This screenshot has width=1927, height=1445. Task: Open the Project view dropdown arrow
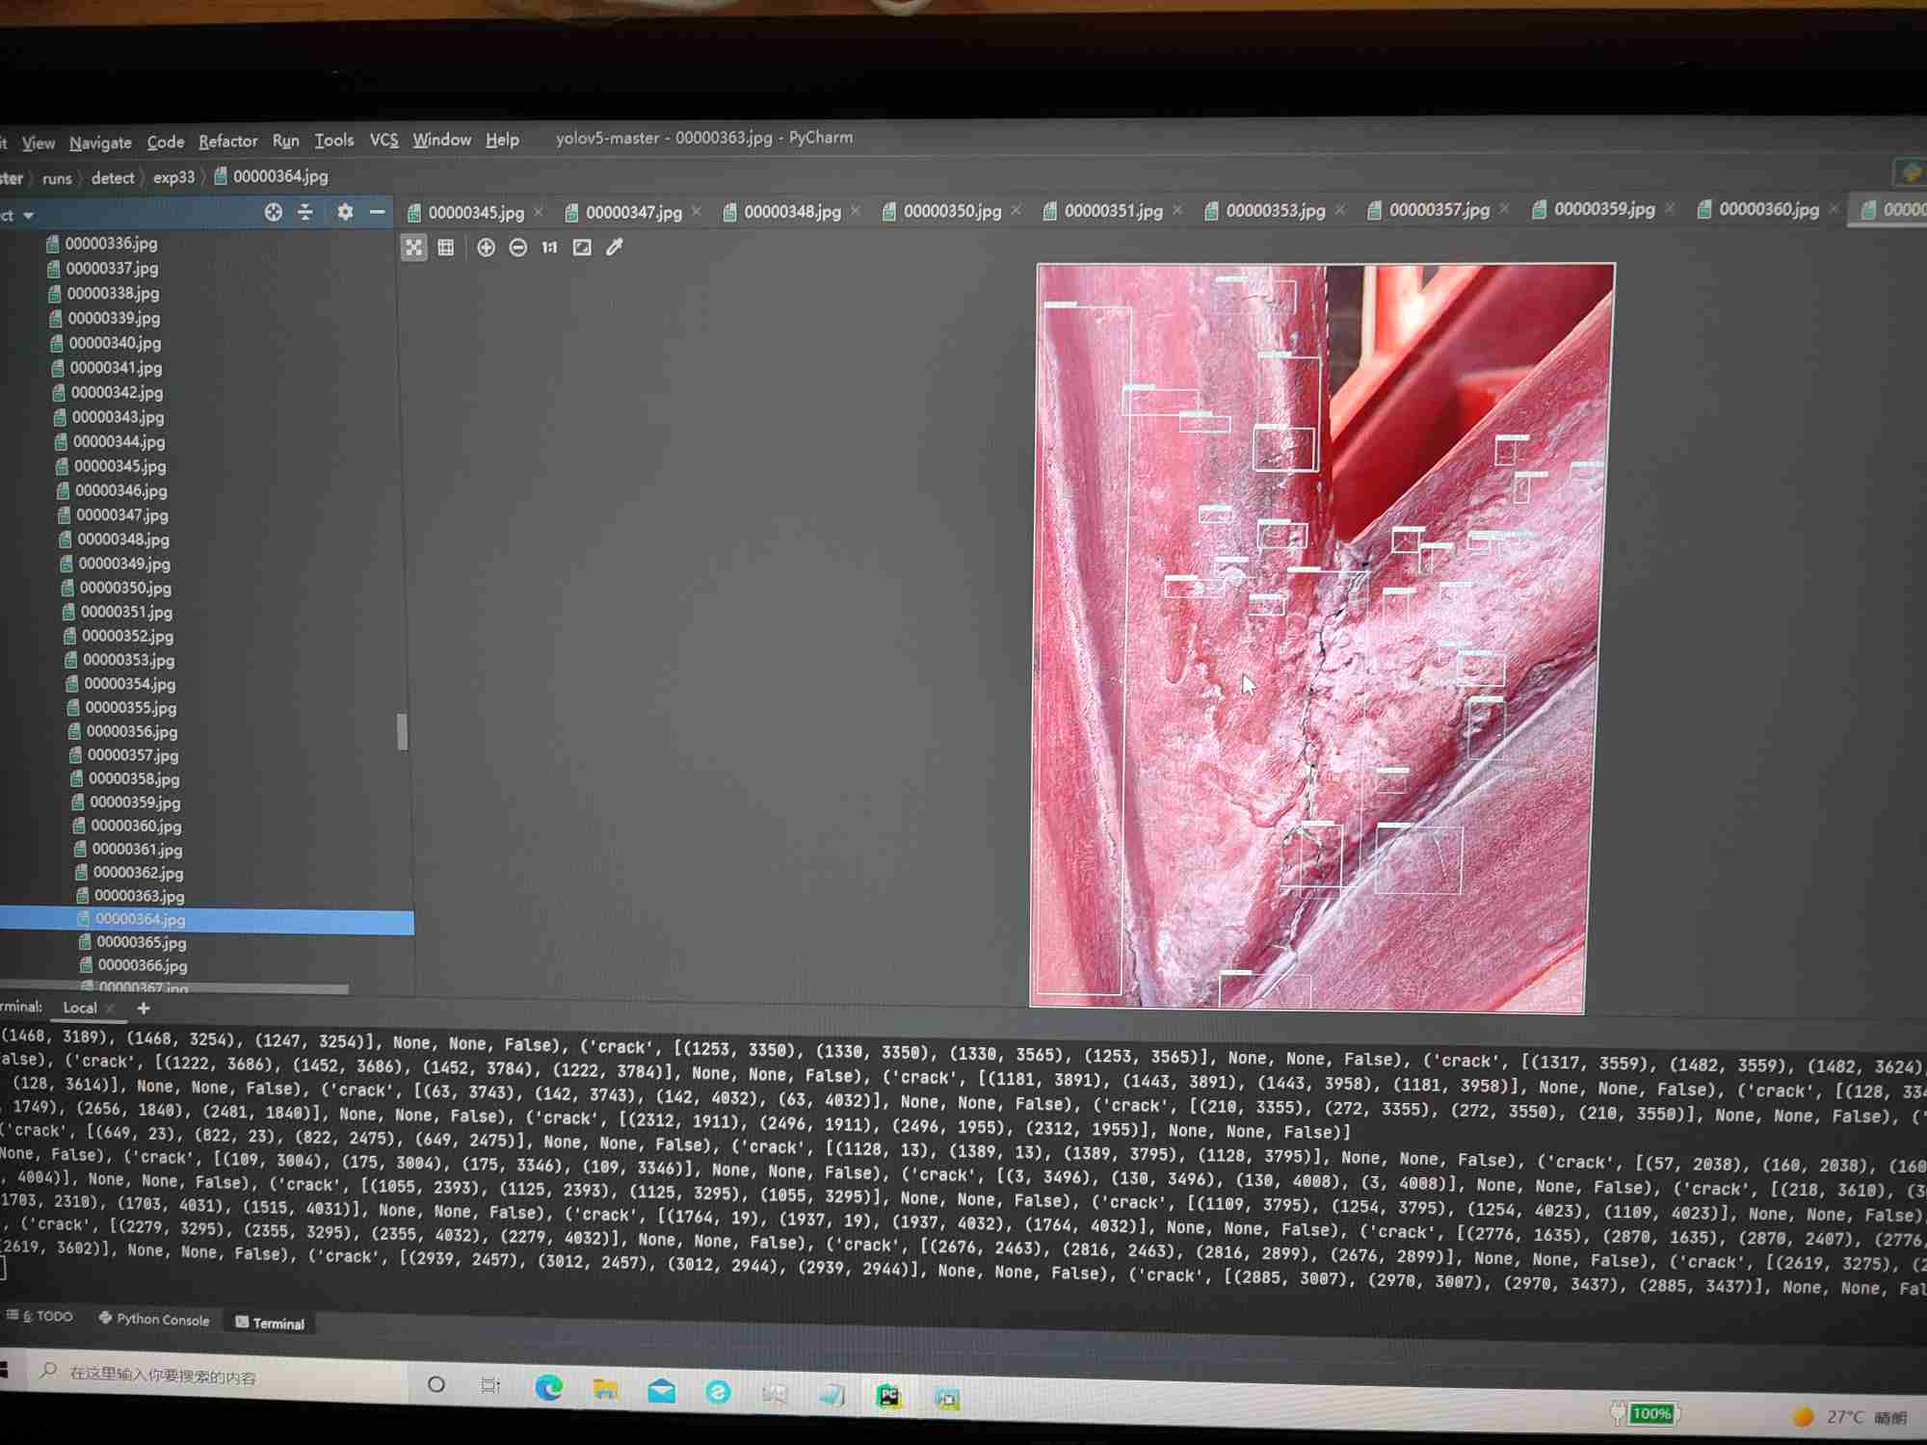click(29, 216)
